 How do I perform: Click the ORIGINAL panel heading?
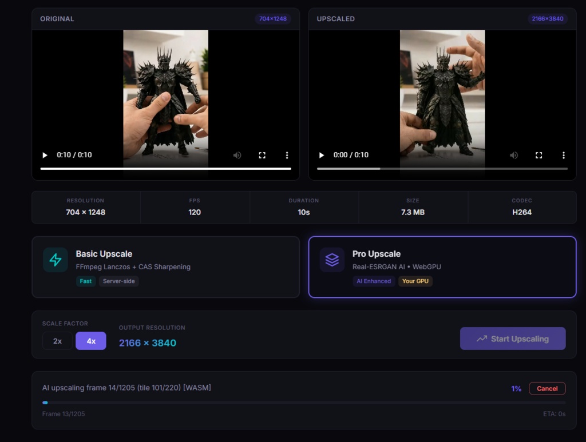57,19
